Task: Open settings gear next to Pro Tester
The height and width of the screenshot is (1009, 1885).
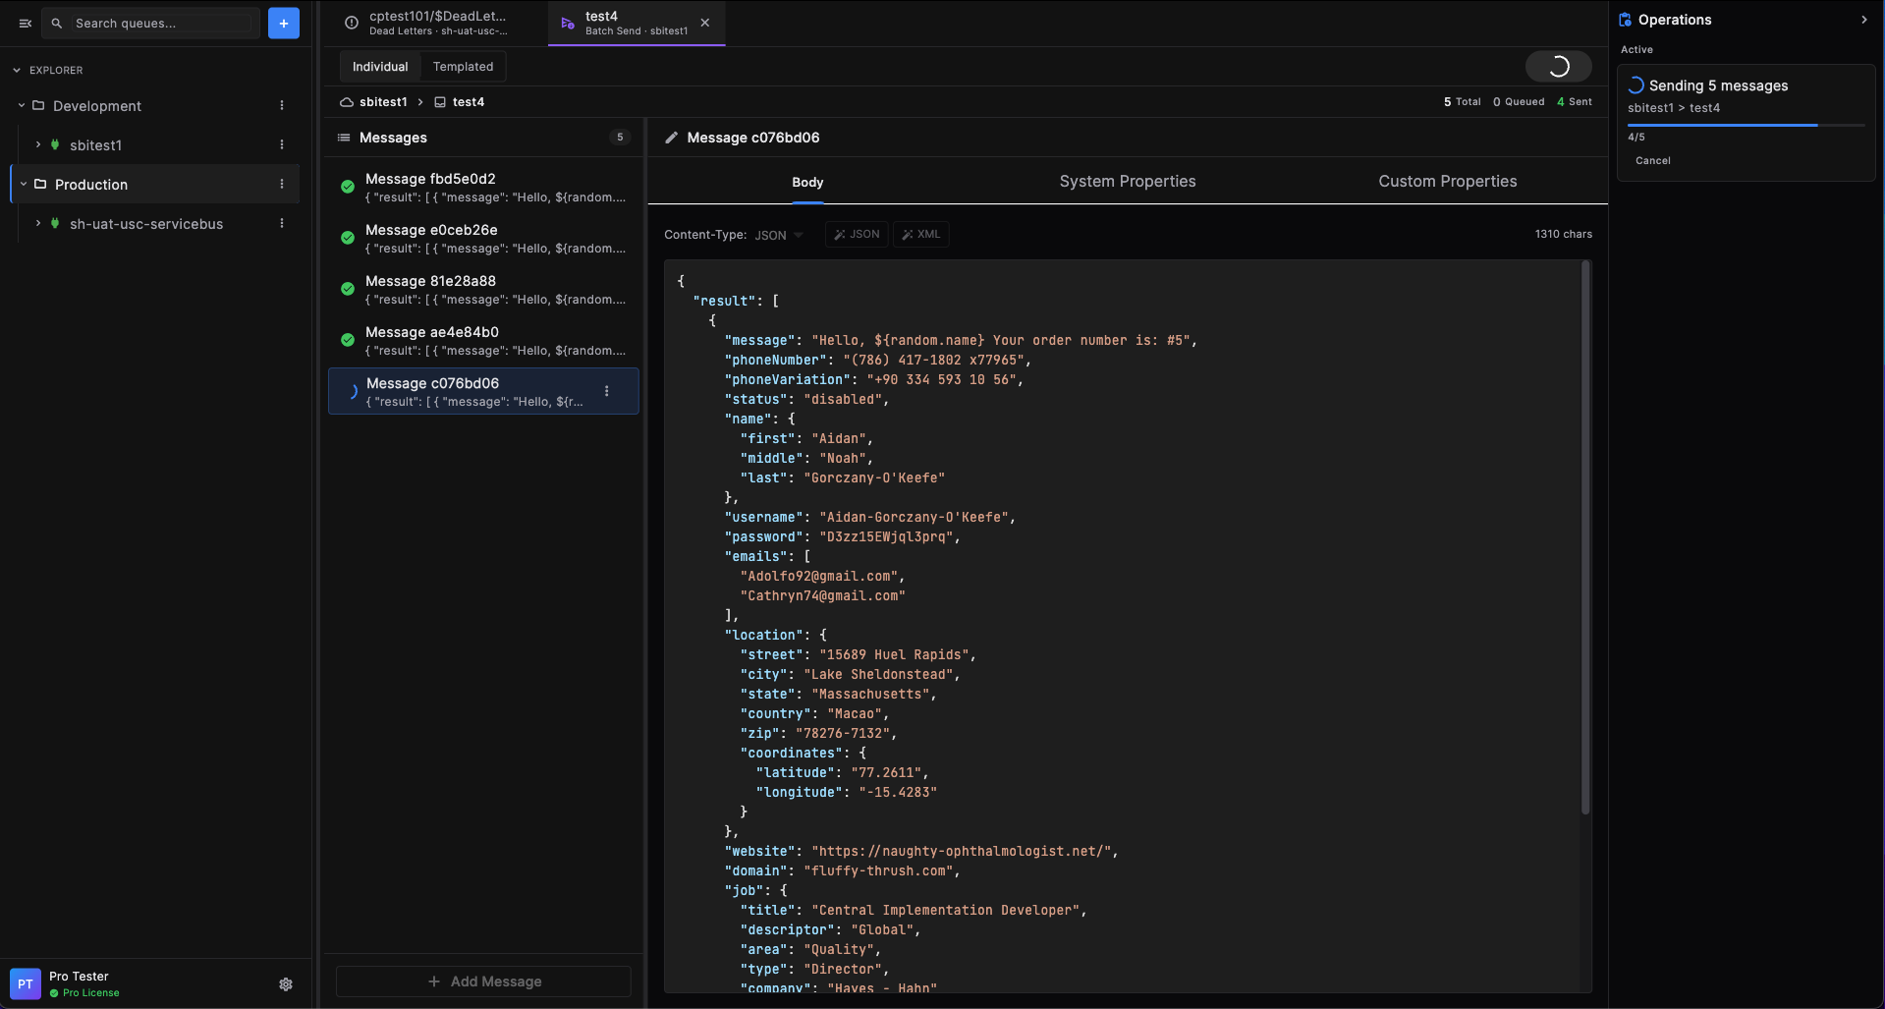Action: [x=286, y=983]
